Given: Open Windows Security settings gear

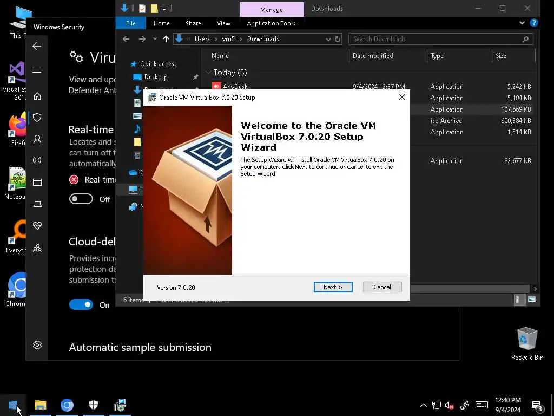Looking at the screenshot, I should click(37, 345).
